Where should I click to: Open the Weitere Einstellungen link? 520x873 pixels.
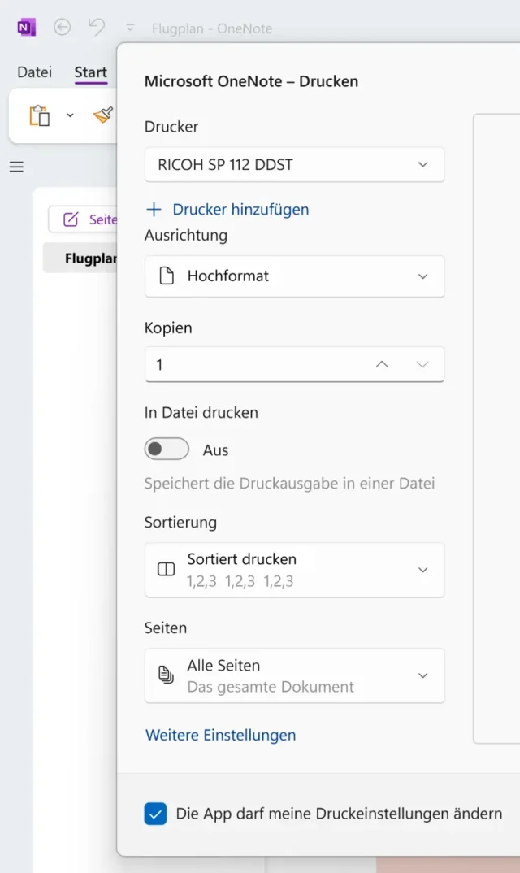click(220, 735)
